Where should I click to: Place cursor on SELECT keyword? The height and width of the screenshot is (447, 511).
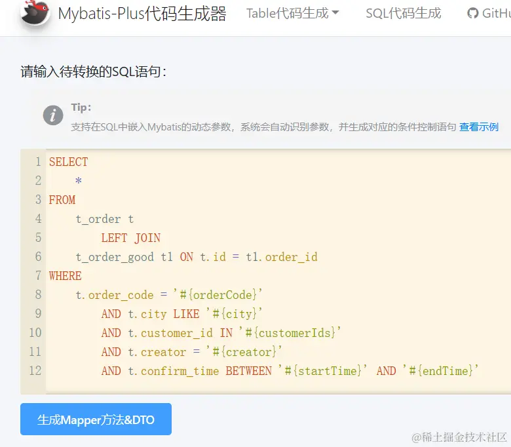[x=68, y=162]
